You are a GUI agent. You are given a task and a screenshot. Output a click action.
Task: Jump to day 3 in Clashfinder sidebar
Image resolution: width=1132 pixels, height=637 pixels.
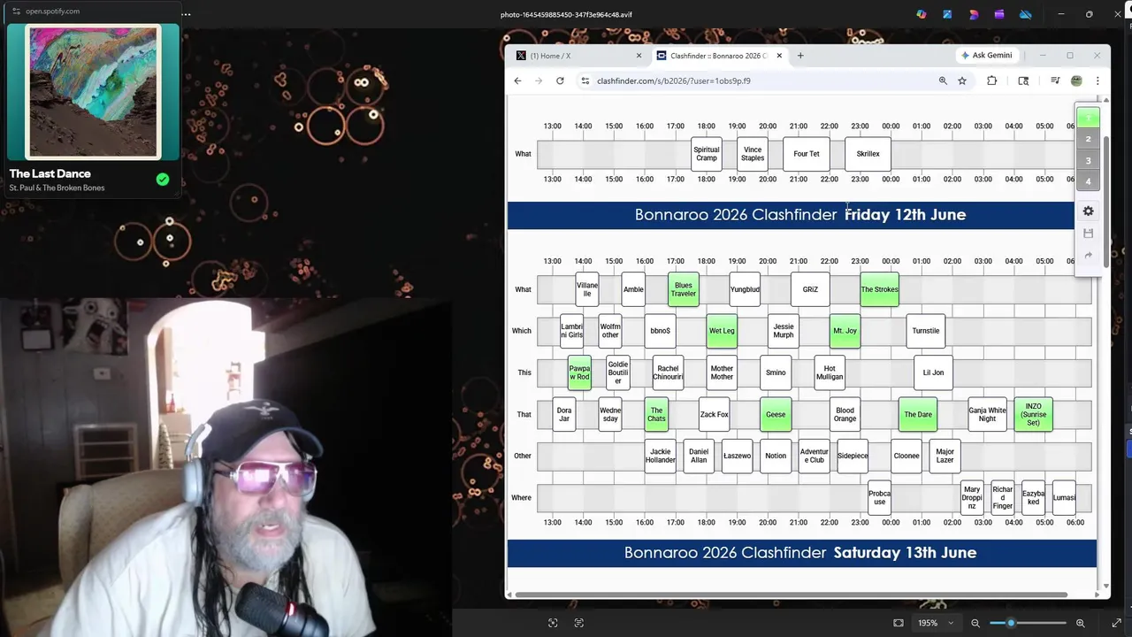click(1088, 160)
